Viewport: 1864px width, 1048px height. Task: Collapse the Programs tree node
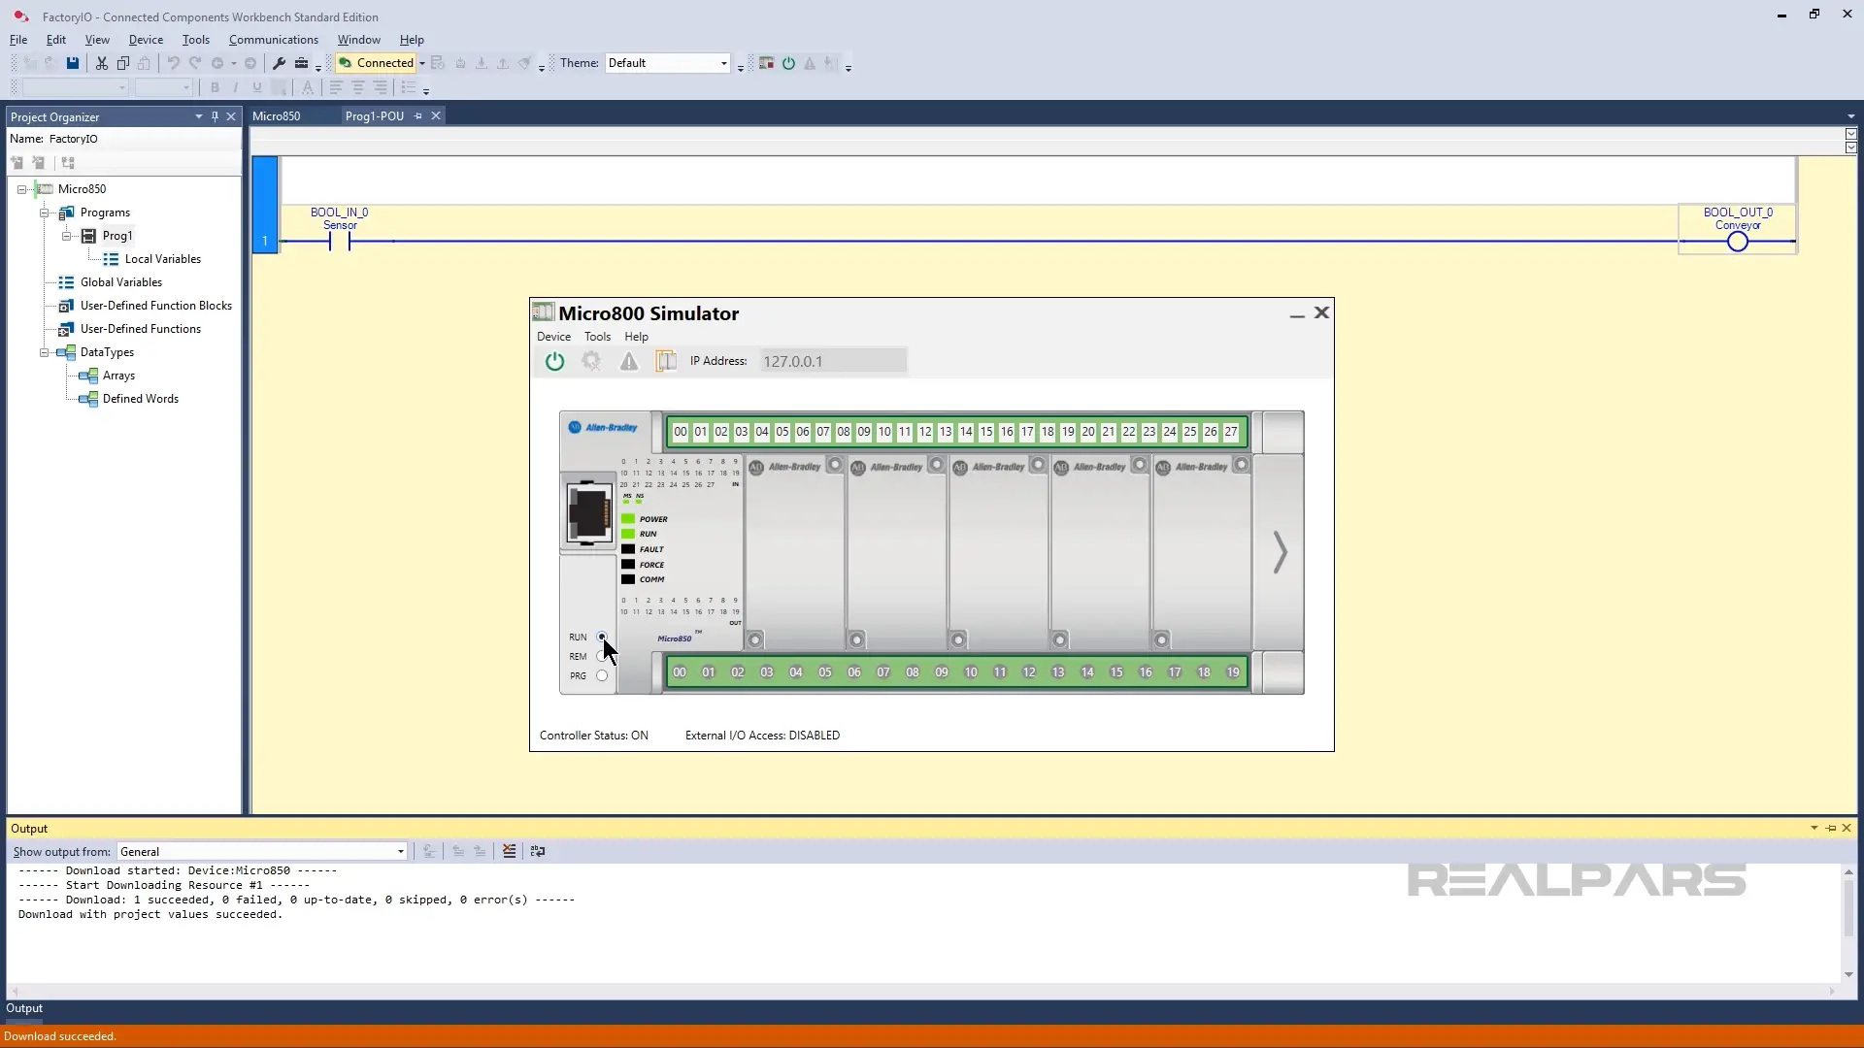[44, 213]
